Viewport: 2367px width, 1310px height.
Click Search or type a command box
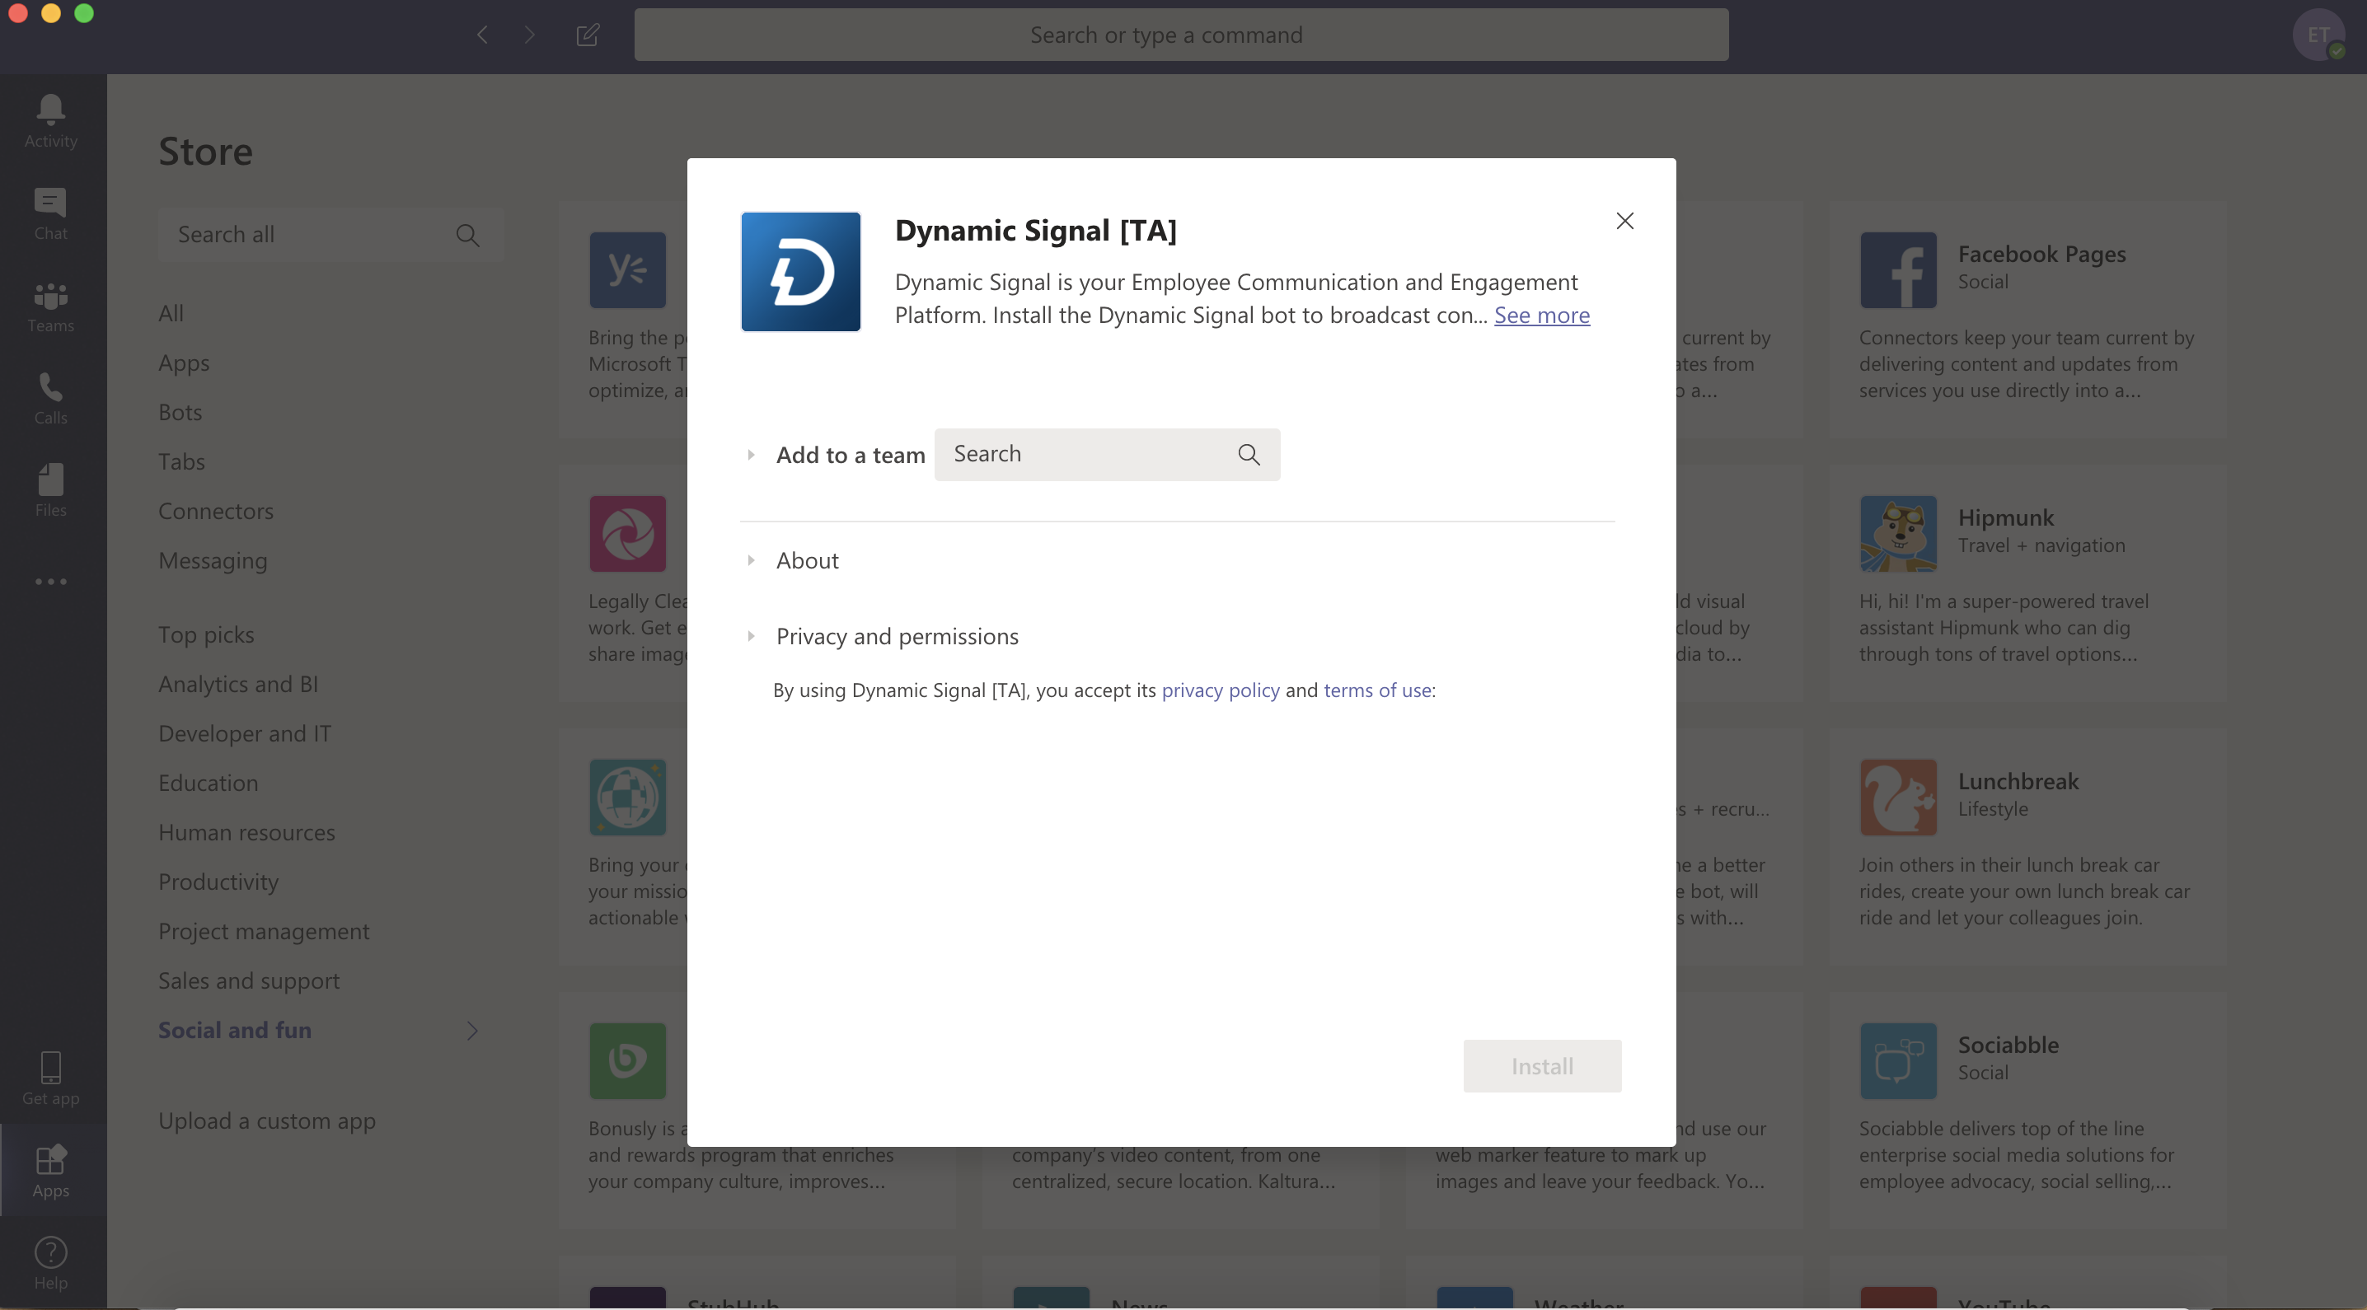pos(1181,35)
